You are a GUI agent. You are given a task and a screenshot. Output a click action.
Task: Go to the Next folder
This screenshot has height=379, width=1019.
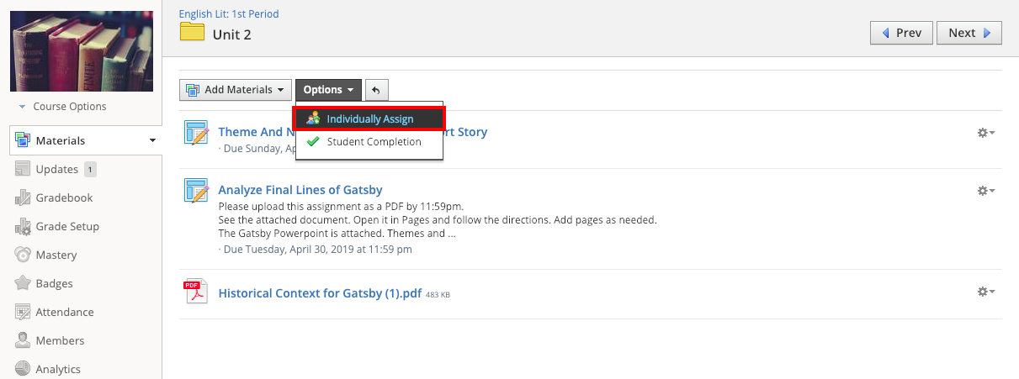[969, 33]
